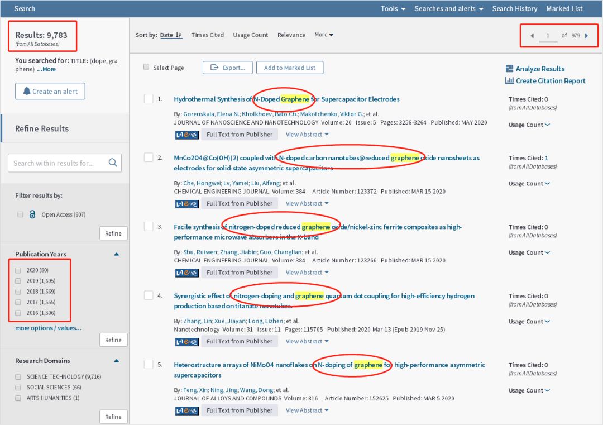This screenshot has width=603, height=425.
Task: Open more options / values link
Action: click(48, 328)
